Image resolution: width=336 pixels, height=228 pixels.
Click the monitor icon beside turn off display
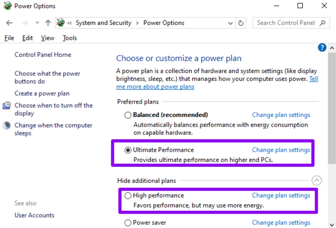7,106
